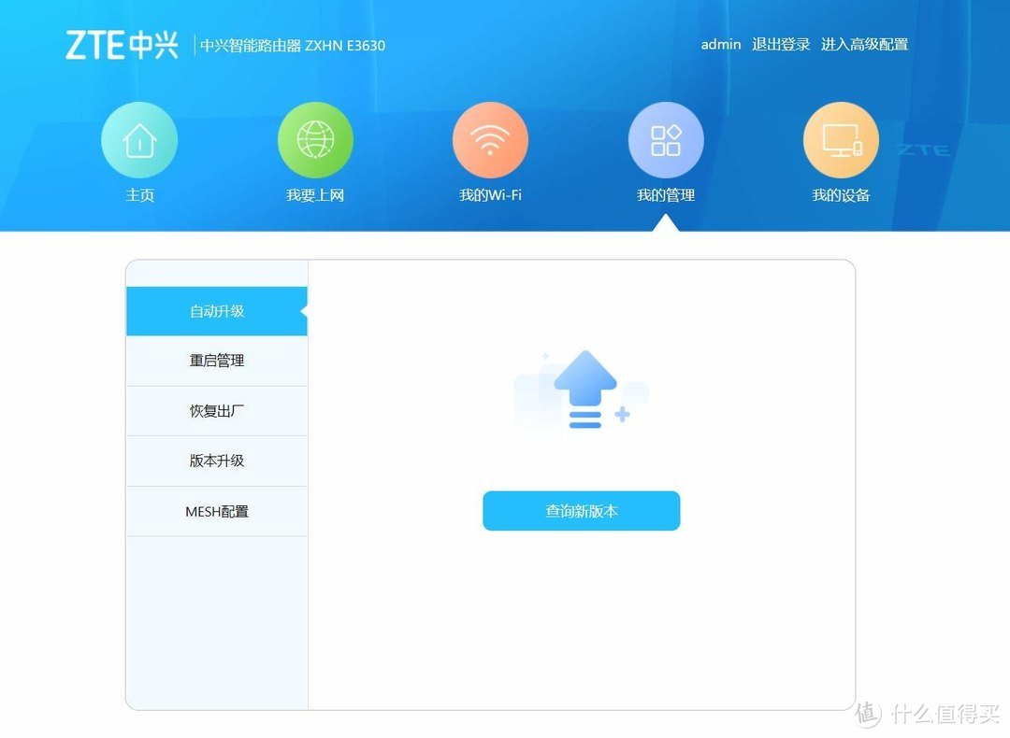Open the 主页 home icon
This screenshot has width=1010, height=738.
pyautogui.click(x=138, y=138)
